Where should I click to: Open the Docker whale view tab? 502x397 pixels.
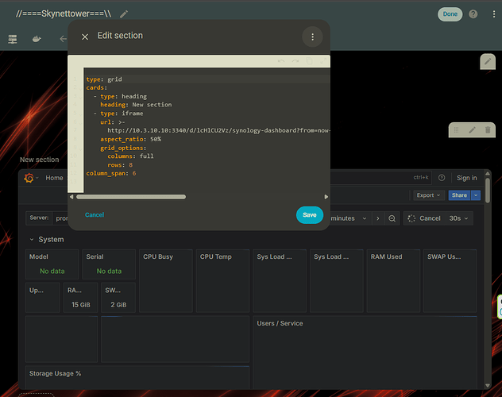click(37, 38)
